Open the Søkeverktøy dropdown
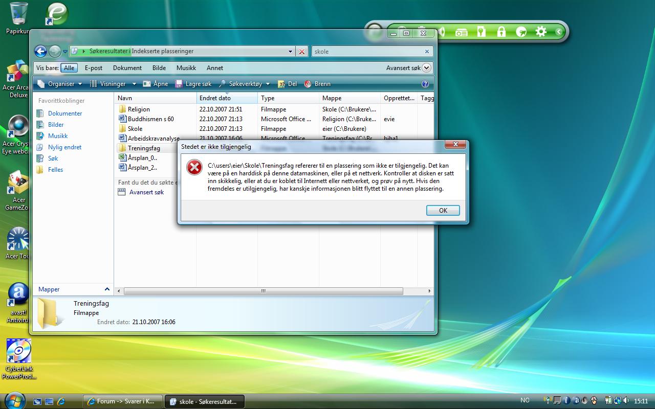This screenshot has height=409, width=655. [x=244, y=84]
